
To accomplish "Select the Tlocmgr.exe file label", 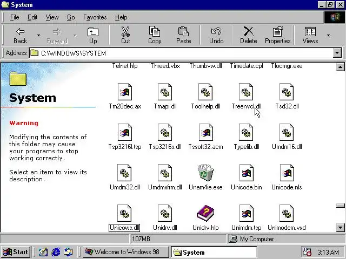I will tap(287, 66).
